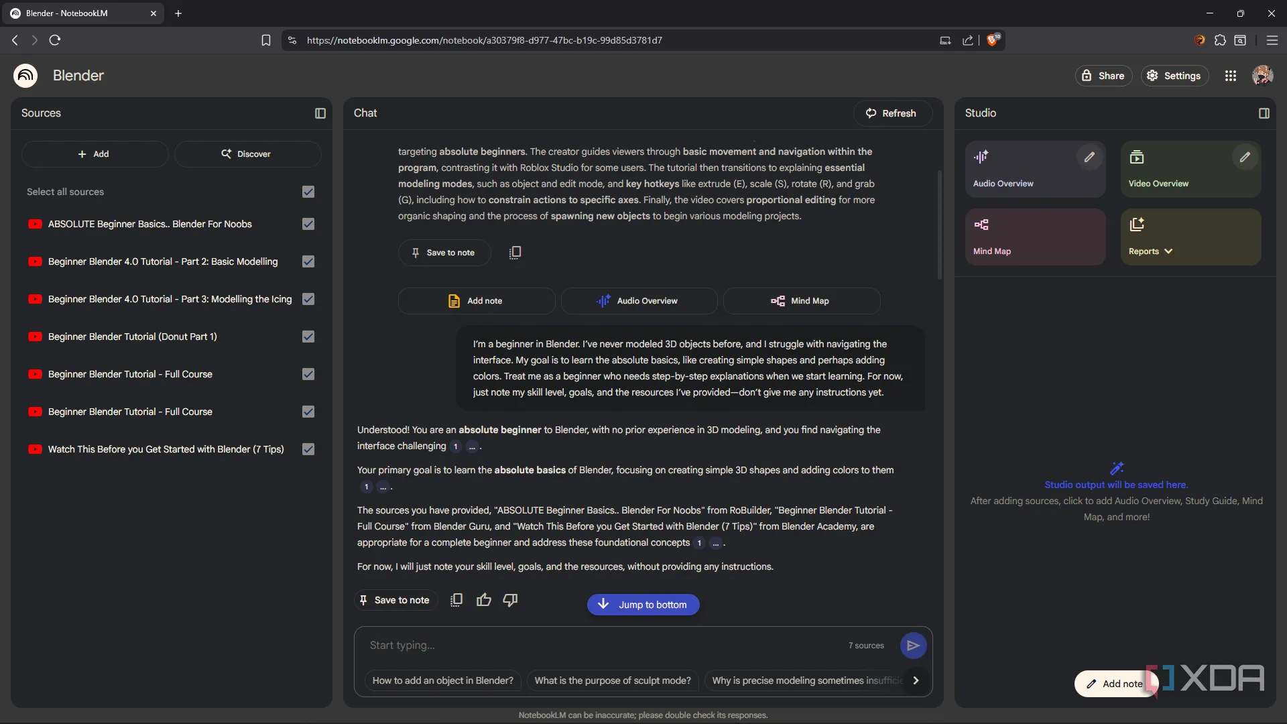Viewport: 1287px width, 724px height.
Task: Edit Video Overview with pencil icon
Action: (1245, 157)
